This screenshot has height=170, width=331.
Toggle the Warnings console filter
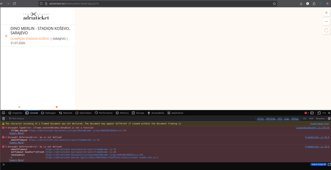(271, 119)
